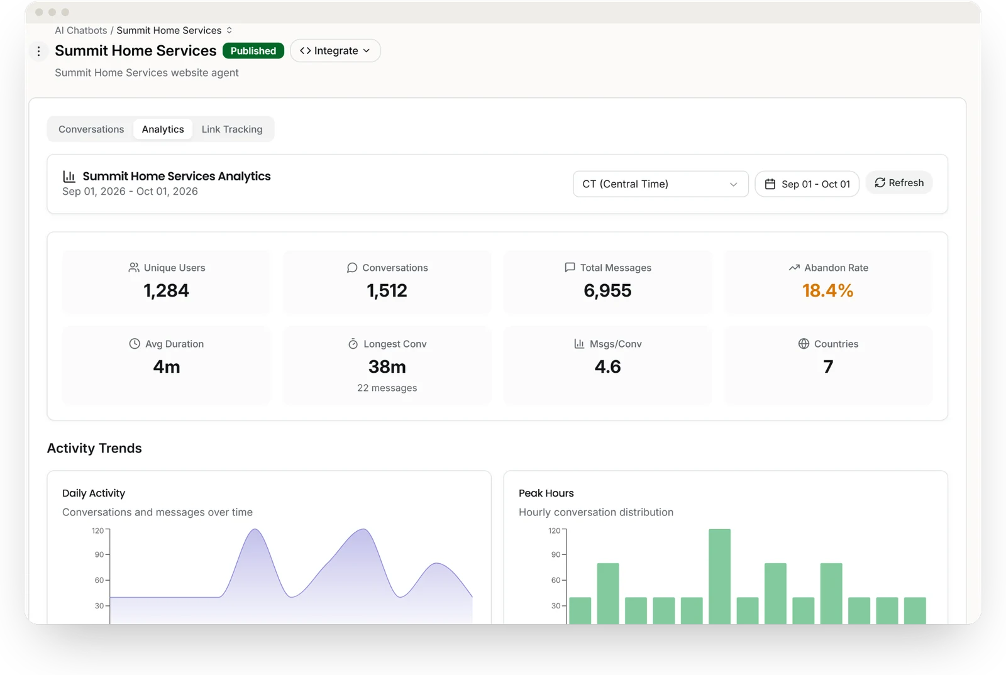Click the 38m longest conversation value
The width and height of the screenshot is (1006, 675).
[387, 367]
